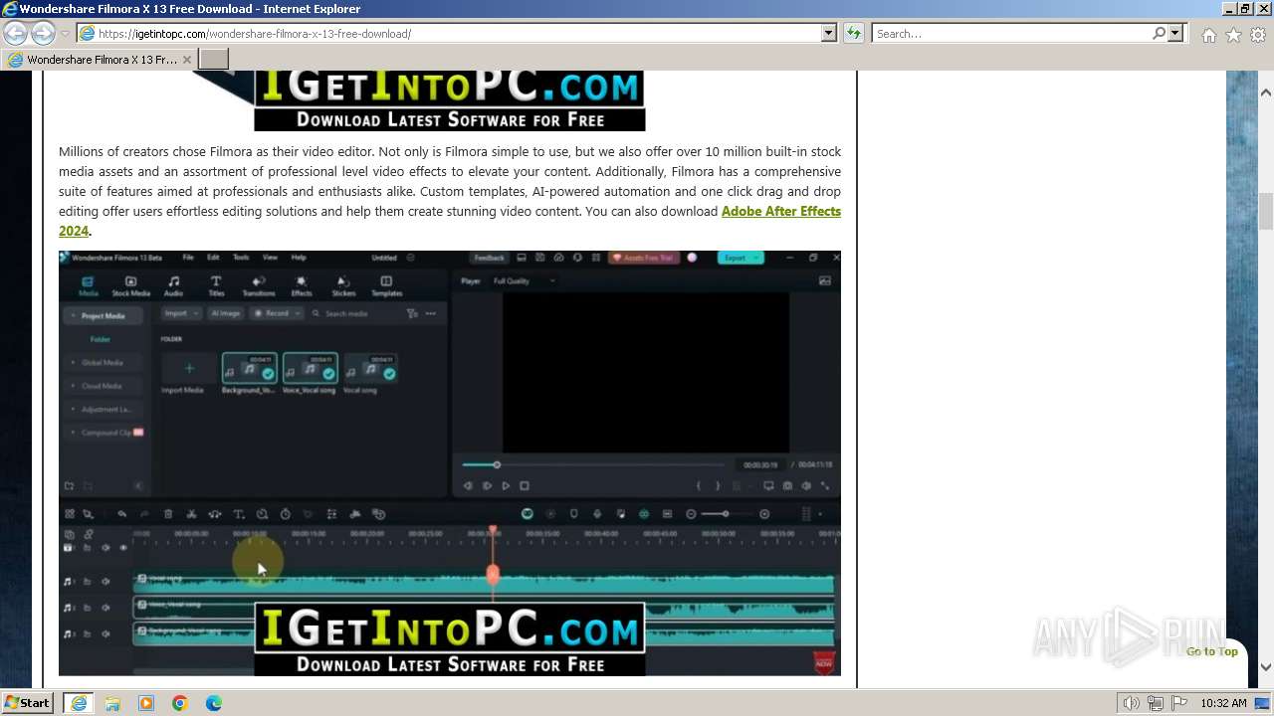Open the search provider dropdown arrow

[x=1175, y=33]
